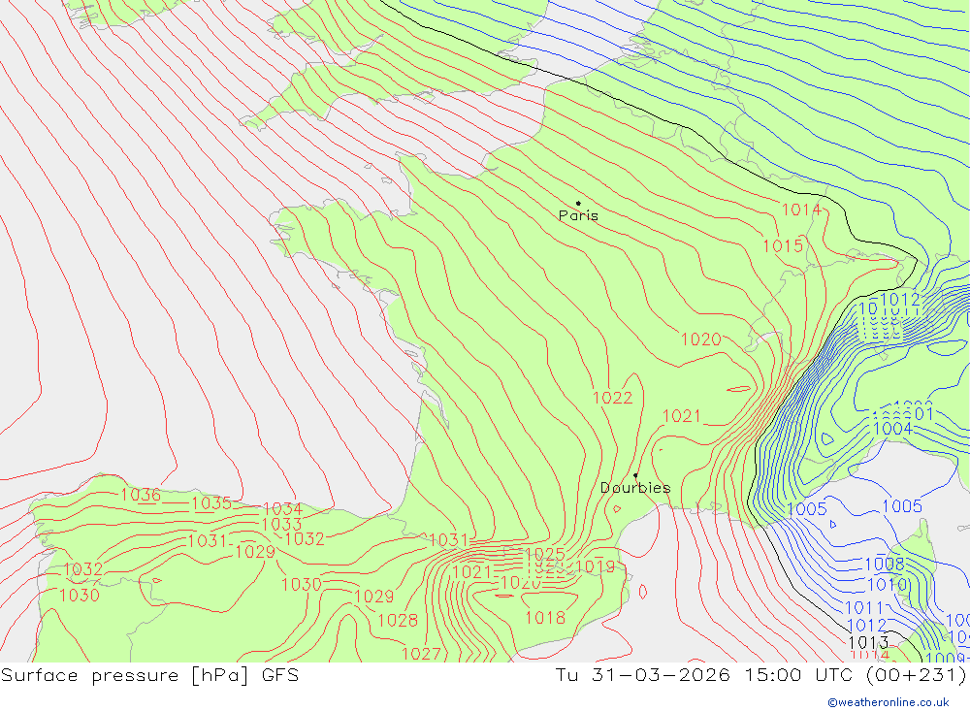Image resolution: width=970 pixels, height=711 pixels.
Task: Click the blue 1008 isobar label
Action: [x=885, y=565]
